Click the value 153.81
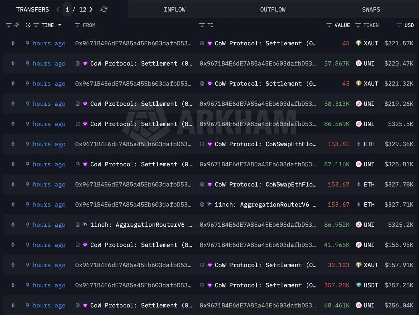The height and width of the screenshot is (315, 419). click(338, 144)
